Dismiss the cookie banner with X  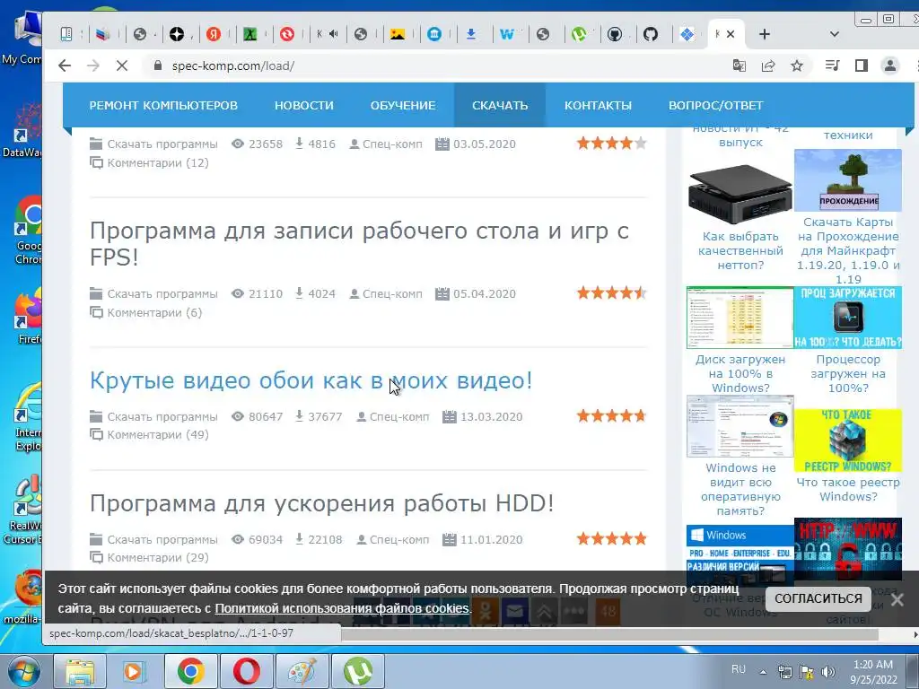click(x=897, y=599)
